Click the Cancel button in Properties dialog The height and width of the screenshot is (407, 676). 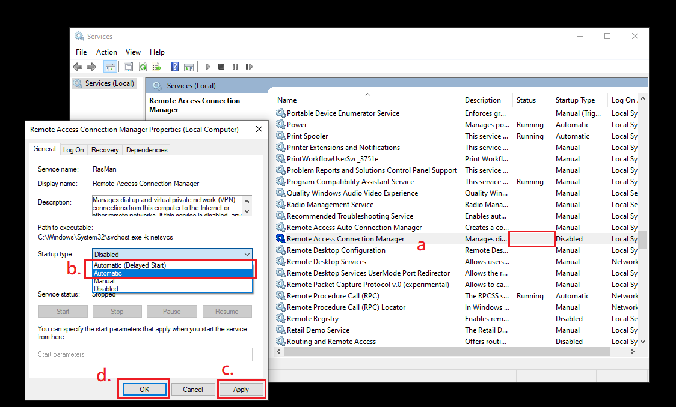[x=192, y=390]
